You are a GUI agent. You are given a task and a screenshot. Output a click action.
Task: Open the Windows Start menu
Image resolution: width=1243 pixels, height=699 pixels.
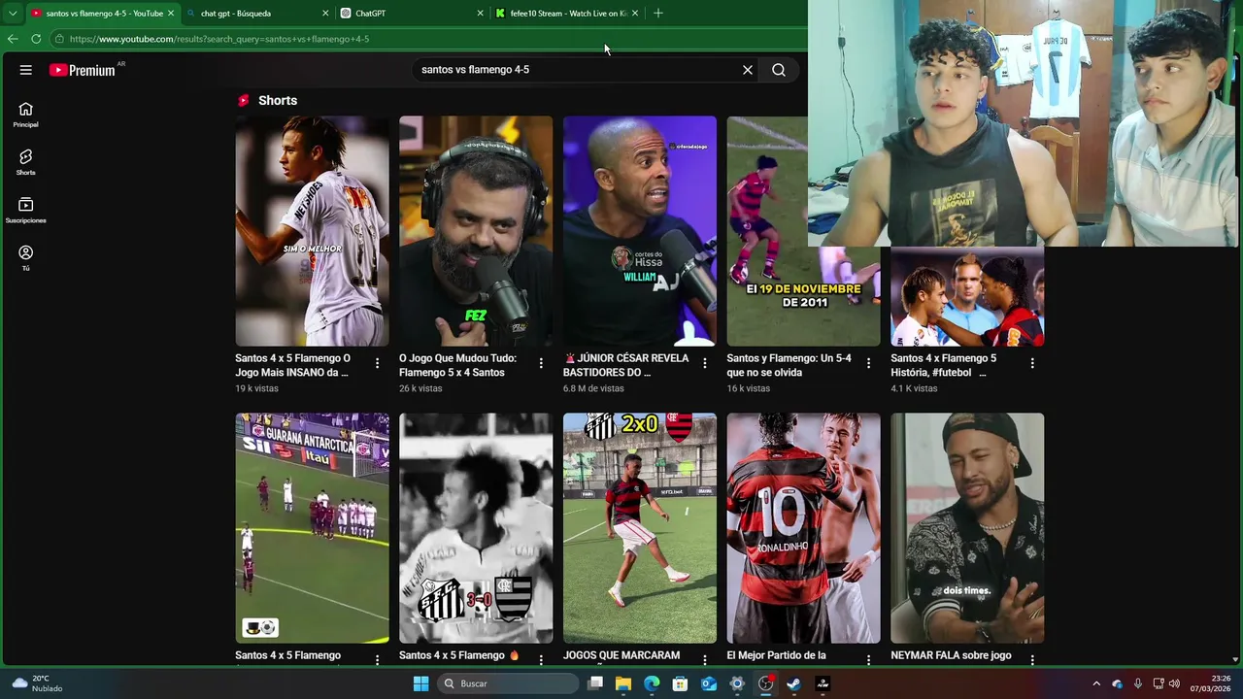tap(420, 683)
